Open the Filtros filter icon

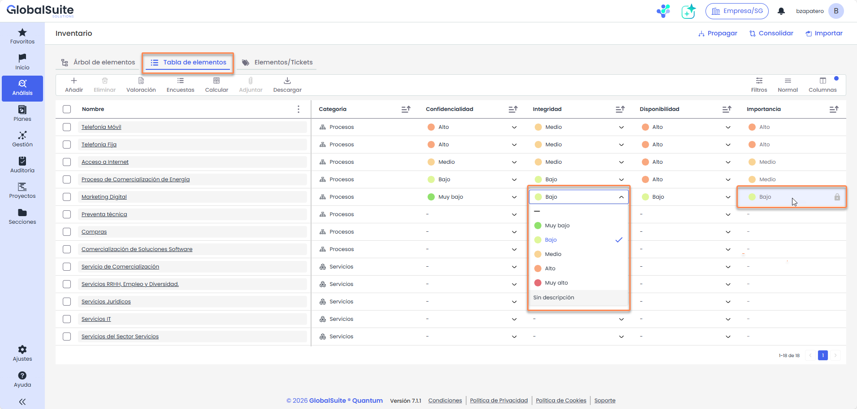pos(759,81)
